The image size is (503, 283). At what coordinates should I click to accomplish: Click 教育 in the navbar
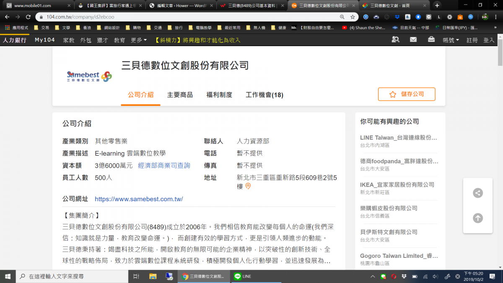[119, 40]
